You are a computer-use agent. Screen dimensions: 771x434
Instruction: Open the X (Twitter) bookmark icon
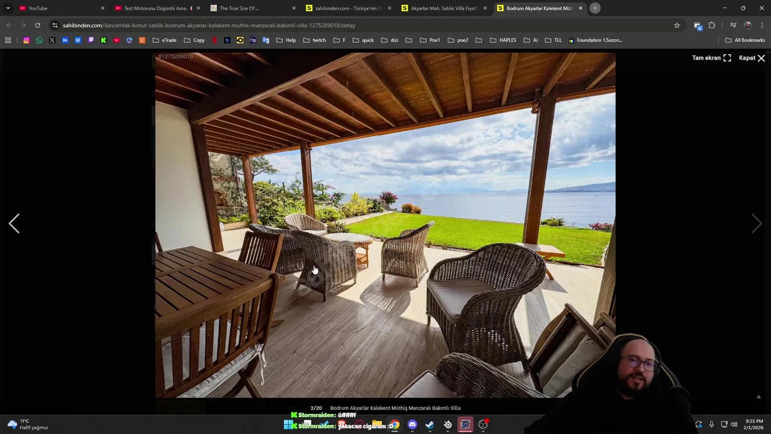pyautogui.click(x=52, y=40)
